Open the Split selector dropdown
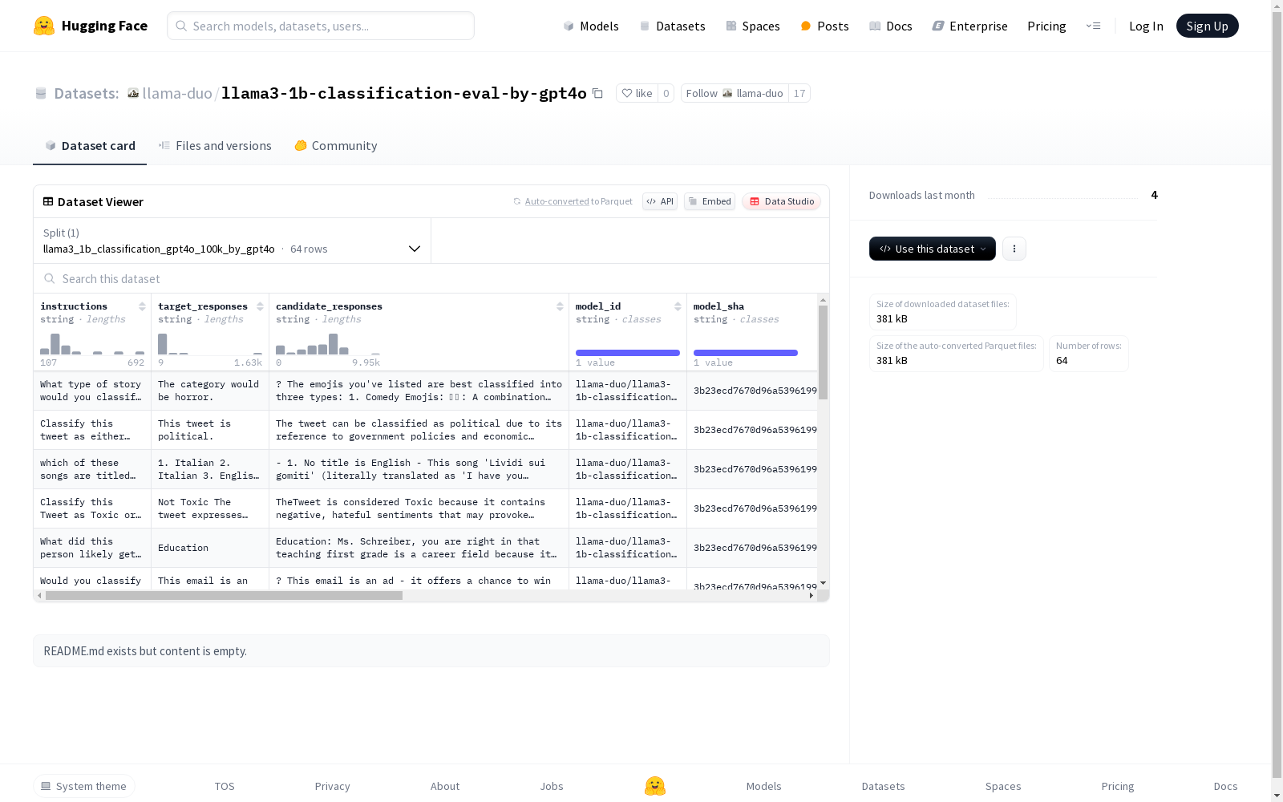The height and width of the screenshot is (802, 1283). pos(232,241)
